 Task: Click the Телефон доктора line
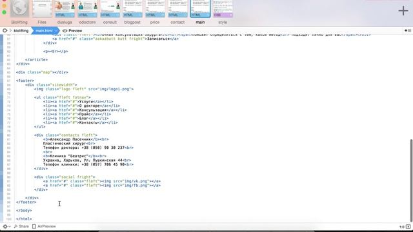88,148
